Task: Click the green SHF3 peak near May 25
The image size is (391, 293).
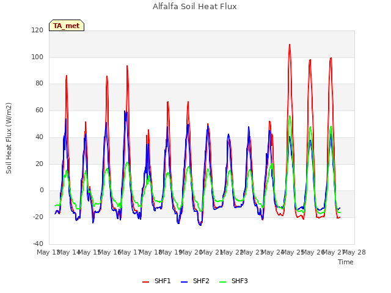Action: click(290, 116)
